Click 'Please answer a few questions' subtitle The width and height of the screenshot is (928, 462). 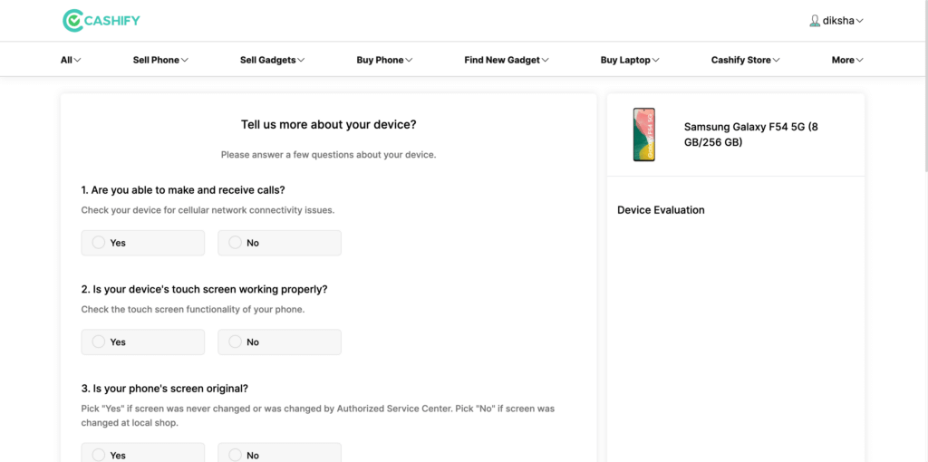[328, 155]
